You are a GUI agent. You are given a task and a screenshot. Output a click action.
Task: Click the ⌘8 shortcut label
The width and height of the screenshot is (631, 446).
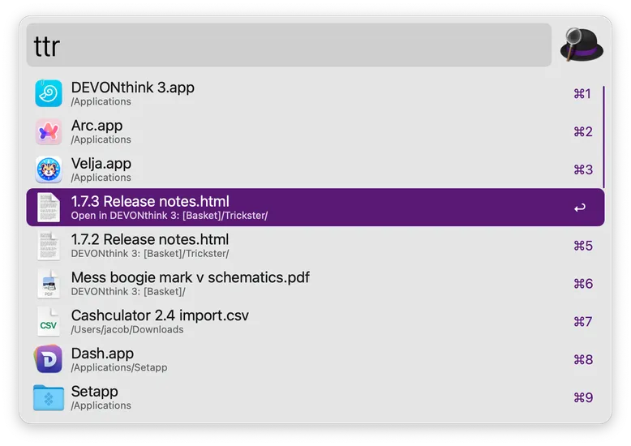coord(582,359)
